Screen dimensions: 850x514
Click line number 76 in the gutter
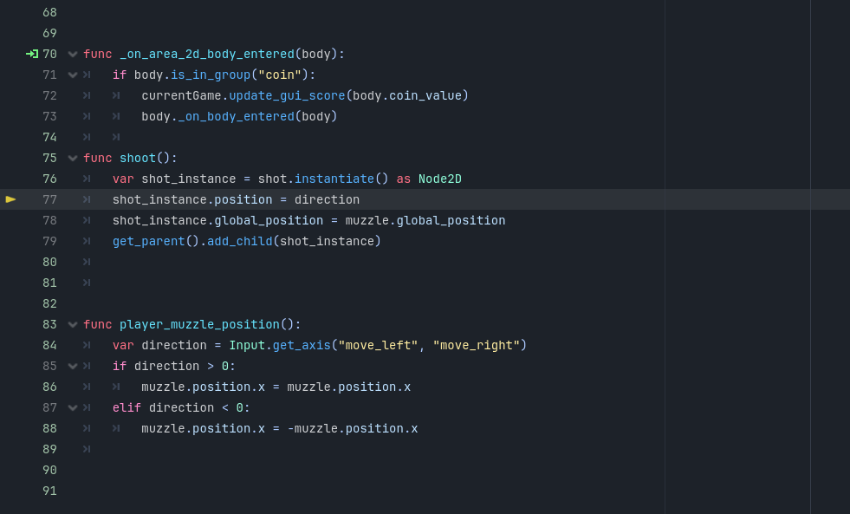point(49,179)
